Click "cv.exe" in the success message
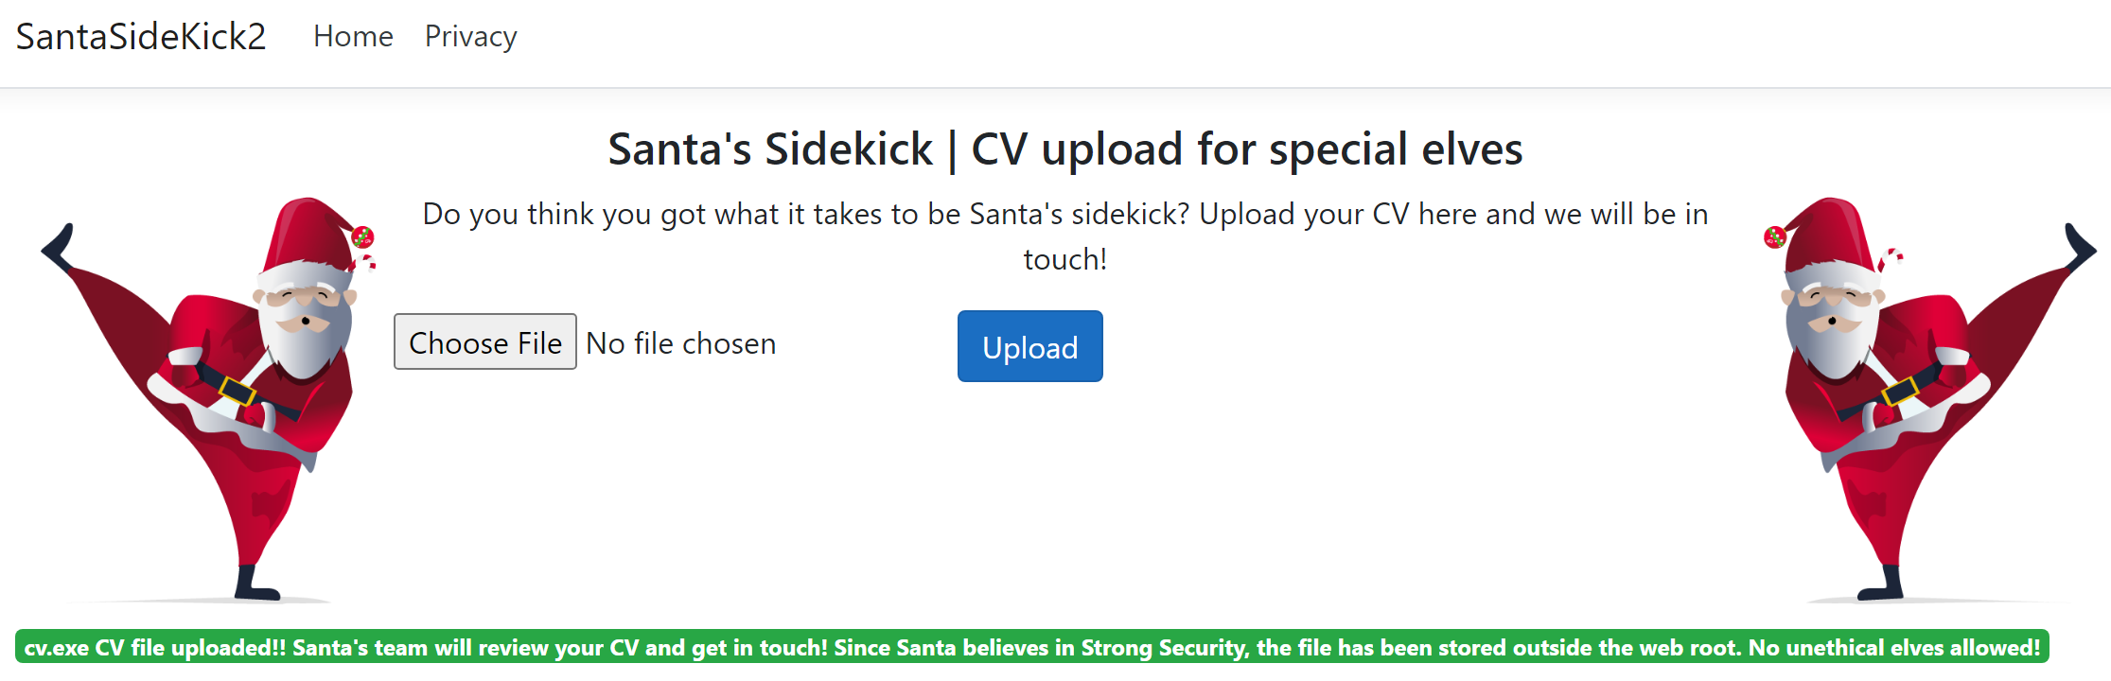Viewport: 2111px width, 681px height. point(57,648)
